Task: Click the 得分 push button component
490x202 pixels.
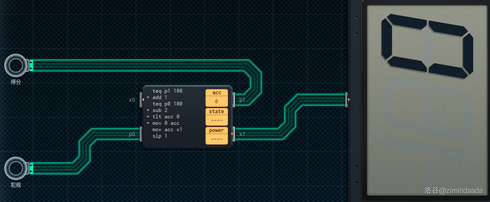Action: 16,65
